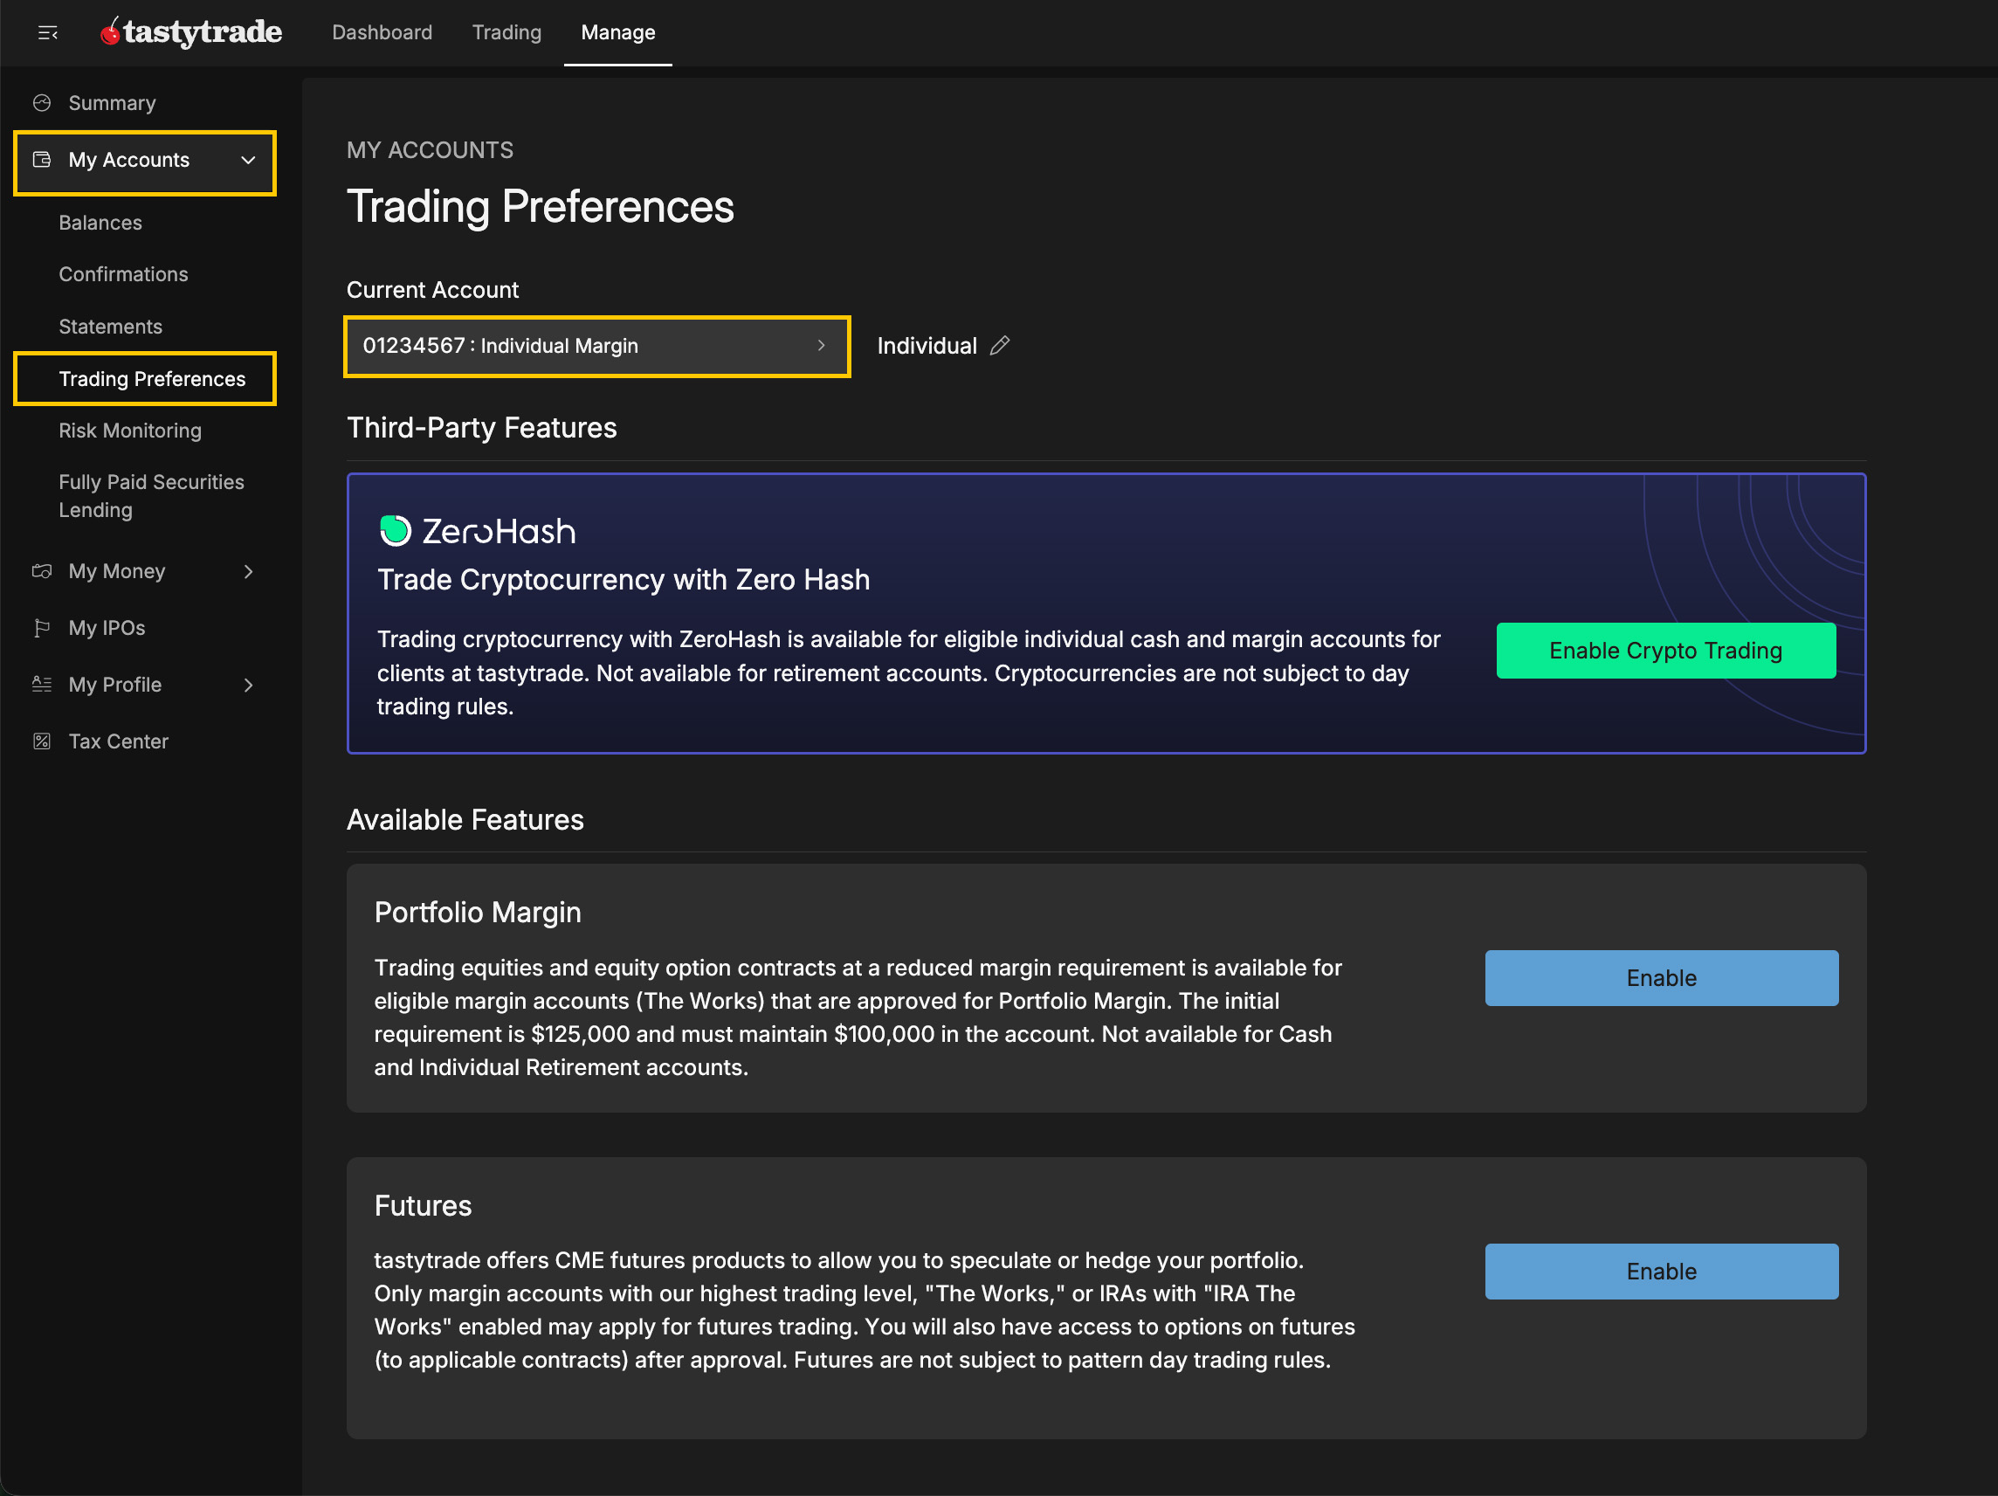Collapse the sidebar with the hamburger icon
1998x1496 pixels.
(48, 33)
